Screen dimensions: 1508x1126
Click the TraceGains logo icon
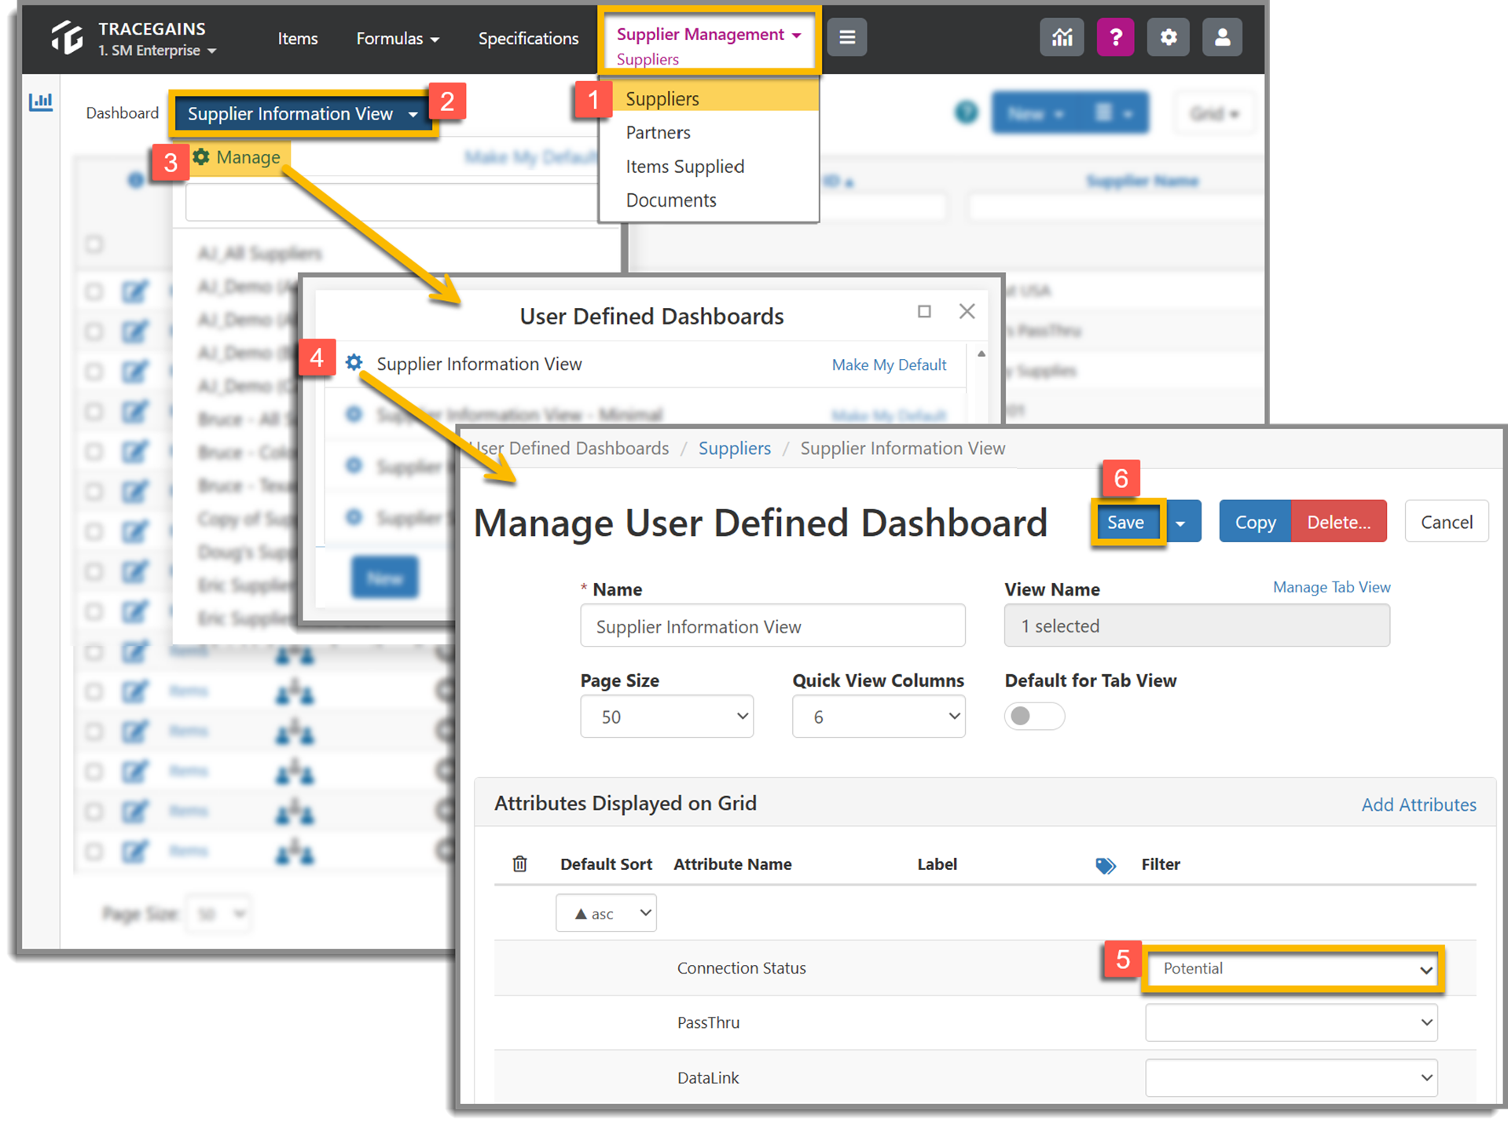click(x=67, y=38)
